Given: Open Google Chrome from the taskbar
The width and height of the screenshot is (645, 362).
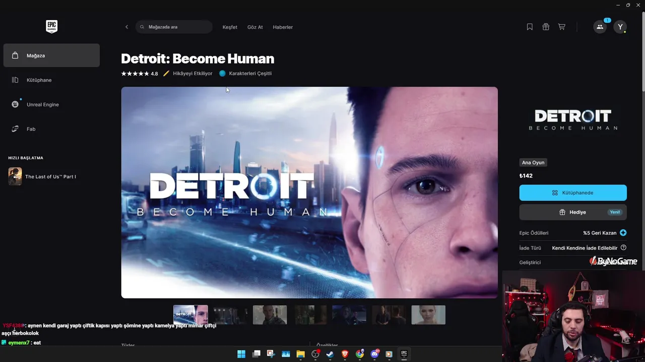Looking at the screenshot, I should 360,354.
